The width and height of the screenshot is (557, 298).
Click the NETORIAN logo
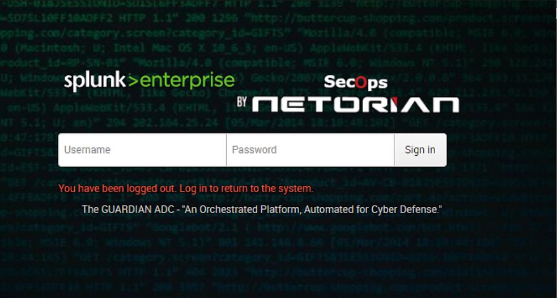[x=356, y=105]
